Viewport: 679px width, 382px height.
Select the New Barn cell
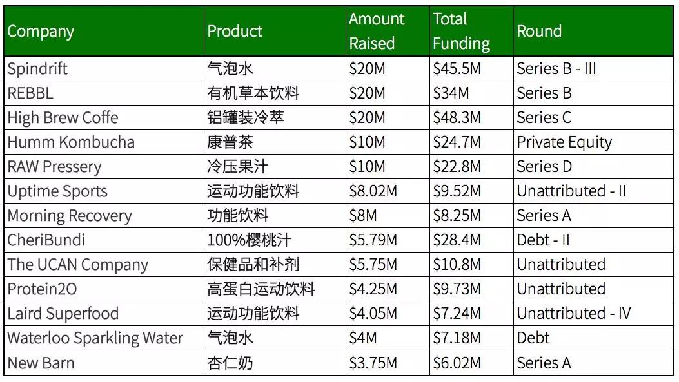coord(104,363)
